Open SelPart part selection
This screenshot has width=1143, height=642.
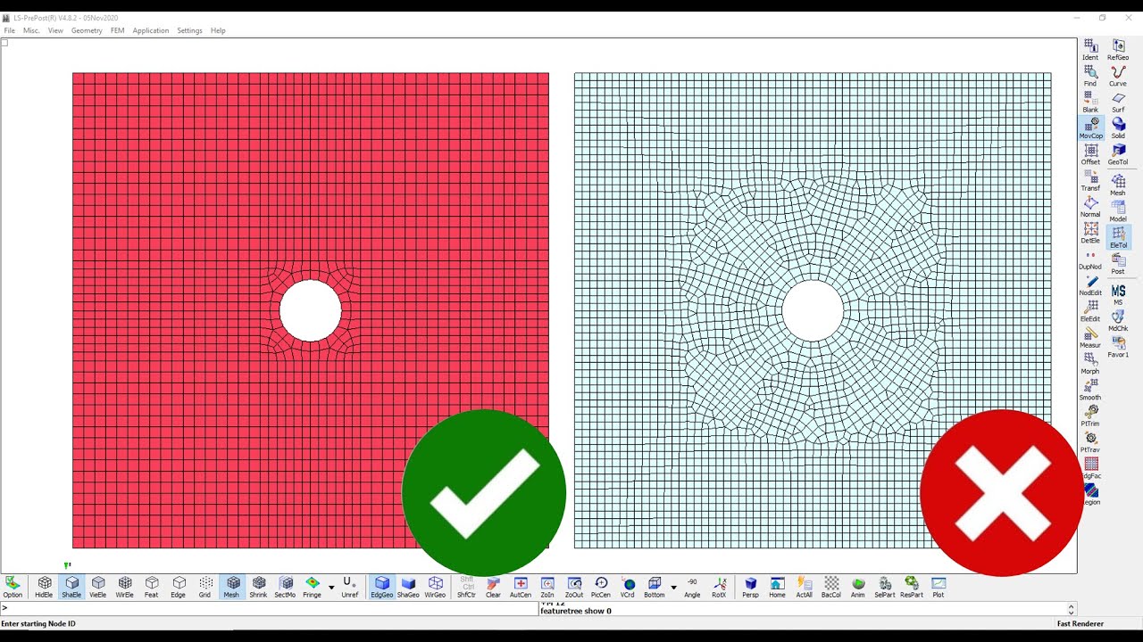coord(885,587)
